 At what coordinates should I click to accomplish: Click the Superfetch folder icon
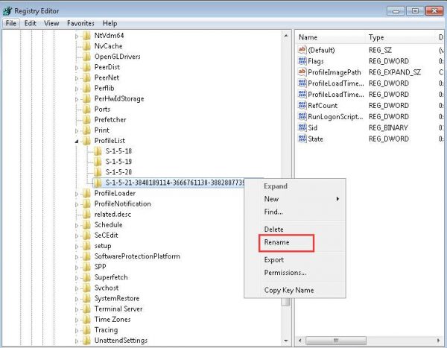(x=86, y=277)
